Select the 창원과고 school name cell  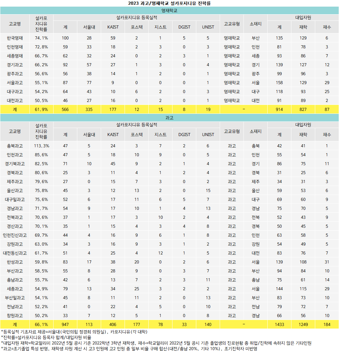click(15, 315)
